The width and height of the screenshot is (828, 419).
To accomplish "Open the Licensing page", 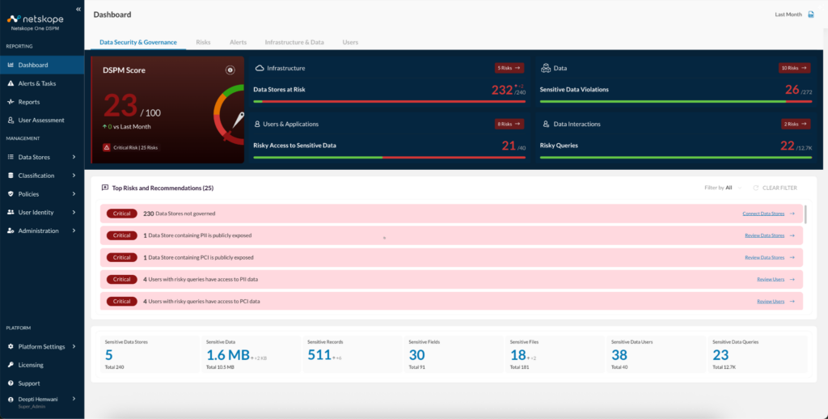I will tap(31, 365).
